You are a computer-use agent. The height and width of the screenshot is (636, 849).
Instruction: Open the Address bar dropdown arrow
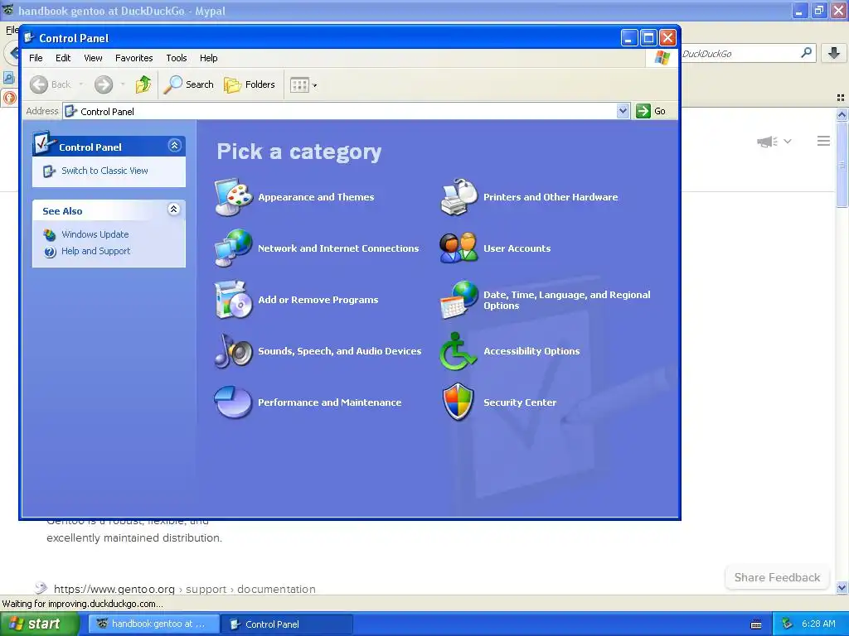coord(623,111)
